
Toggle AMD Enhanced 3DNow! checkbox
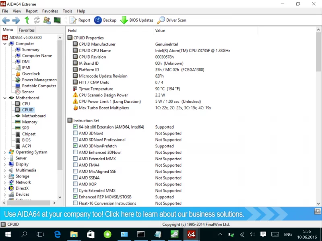75,152
